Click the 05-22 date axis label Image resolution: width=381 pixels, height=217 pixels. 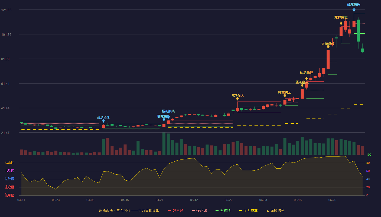point(229,200)
